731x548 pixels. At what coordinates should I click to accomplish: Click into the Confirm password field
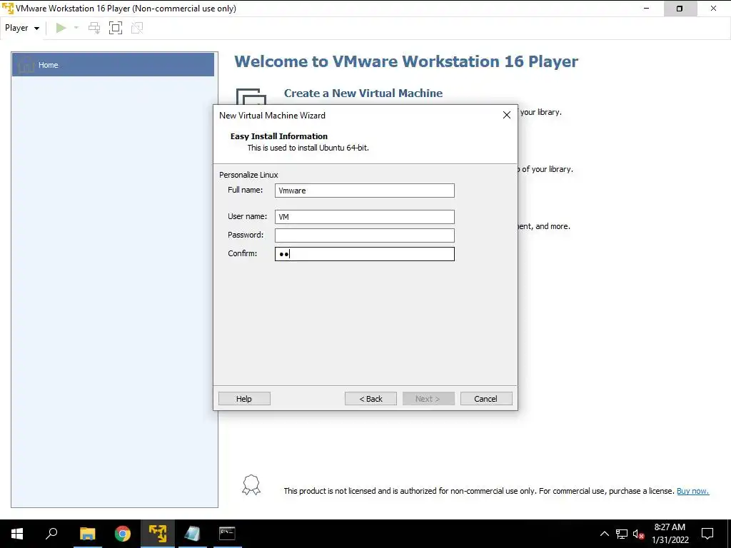point(364,254)
